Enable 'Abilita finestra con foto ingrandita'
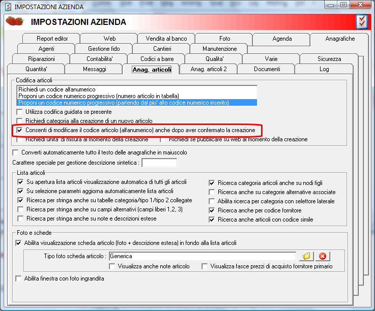 18,278
